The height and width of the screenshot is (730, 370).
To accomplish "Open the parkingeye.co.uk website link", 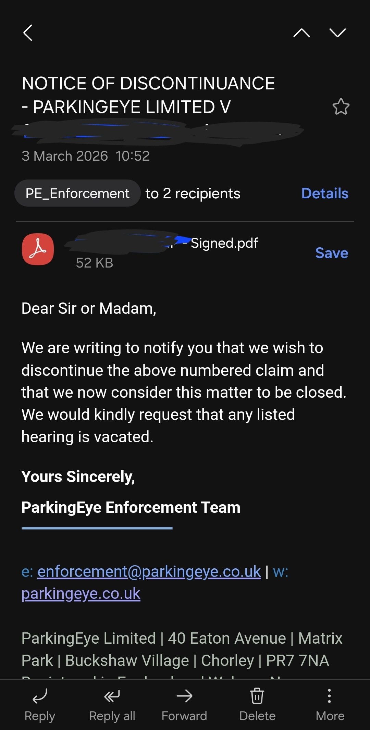I will click(81, 594).
